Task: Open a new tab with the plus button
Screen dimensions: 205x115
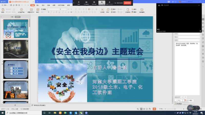Action: click(x=37, y=2)
